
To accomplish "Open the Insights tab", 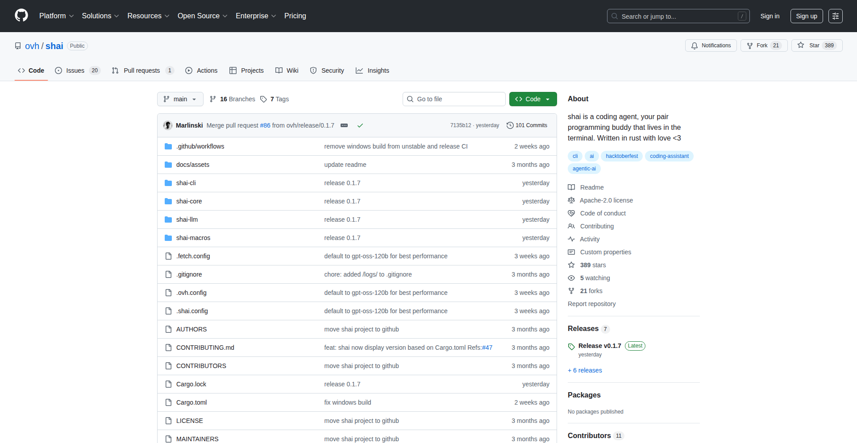I will [x=373, y=70].
